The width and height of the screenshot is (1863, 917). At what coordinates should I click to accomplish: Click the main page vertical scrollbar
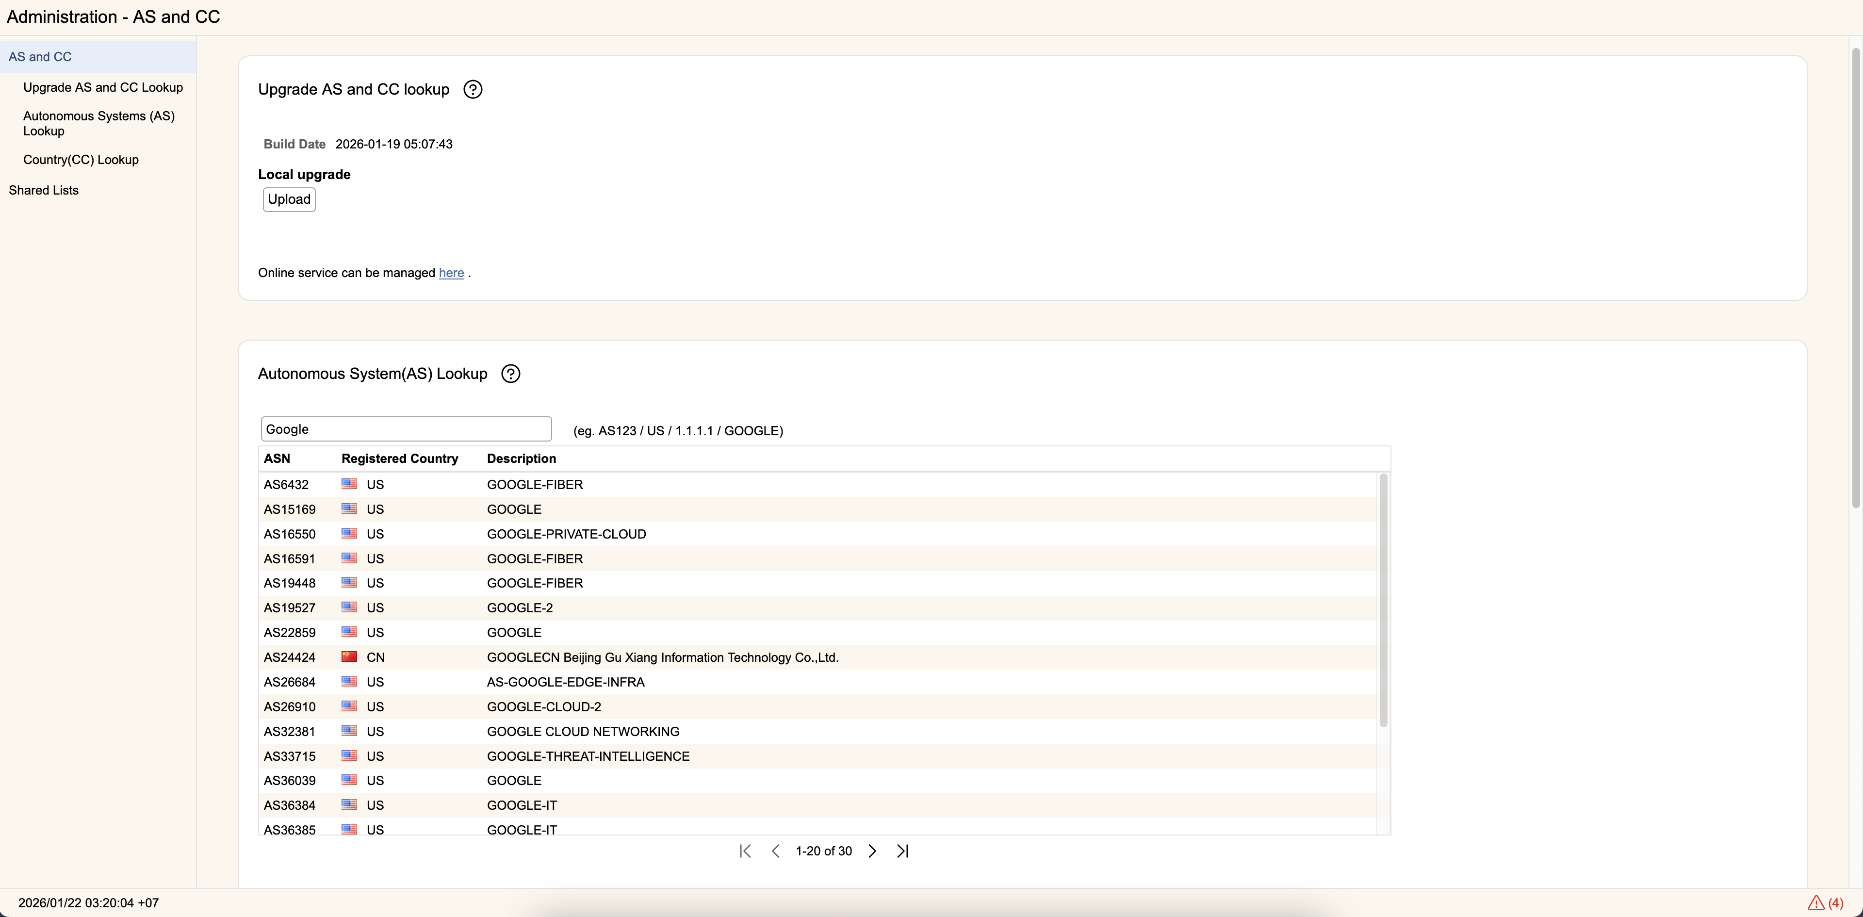point(1856,278)
